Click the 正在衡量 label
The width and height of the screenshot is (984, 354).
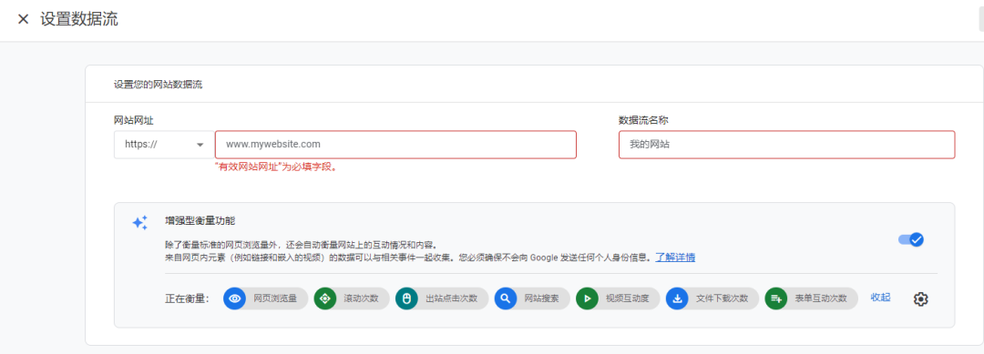[187, 298]
